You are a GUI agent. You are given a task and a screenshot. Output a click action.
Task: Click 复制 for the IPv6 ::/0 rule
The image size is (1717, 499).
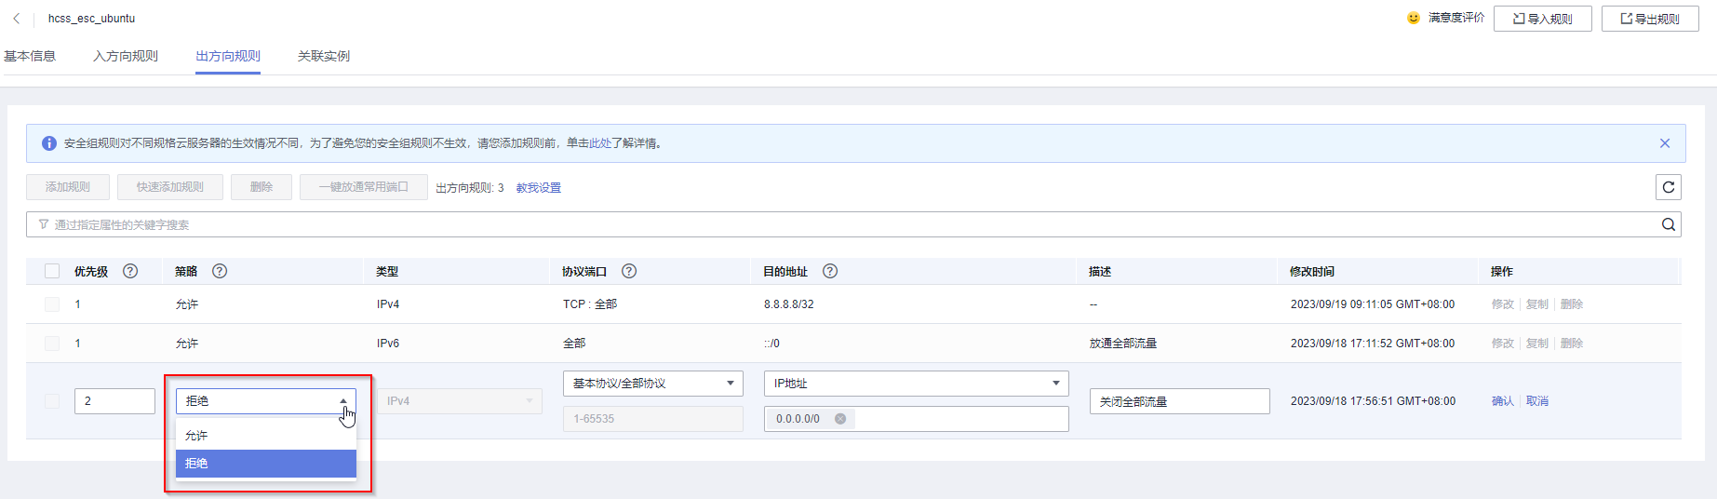(1537, 344)
